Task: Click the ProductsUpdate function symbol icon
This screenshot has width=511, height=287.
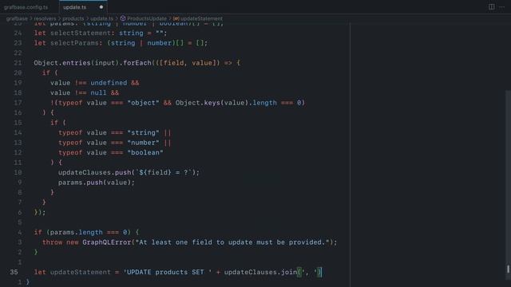Action: point(123,18)
